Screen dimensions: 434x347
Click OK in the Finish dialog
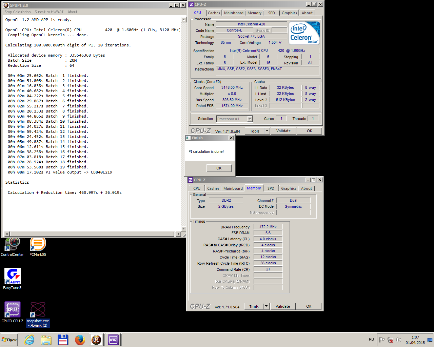219,168
